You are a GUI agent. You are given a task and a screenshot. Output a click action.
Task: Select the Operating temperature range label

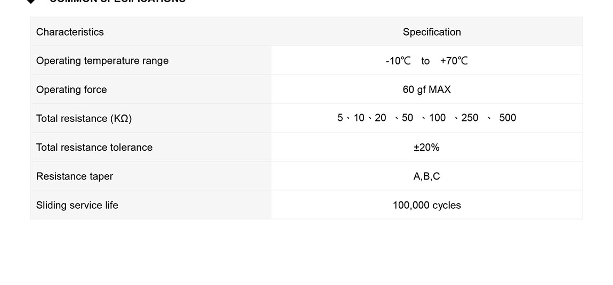click(x=102, y=61)
